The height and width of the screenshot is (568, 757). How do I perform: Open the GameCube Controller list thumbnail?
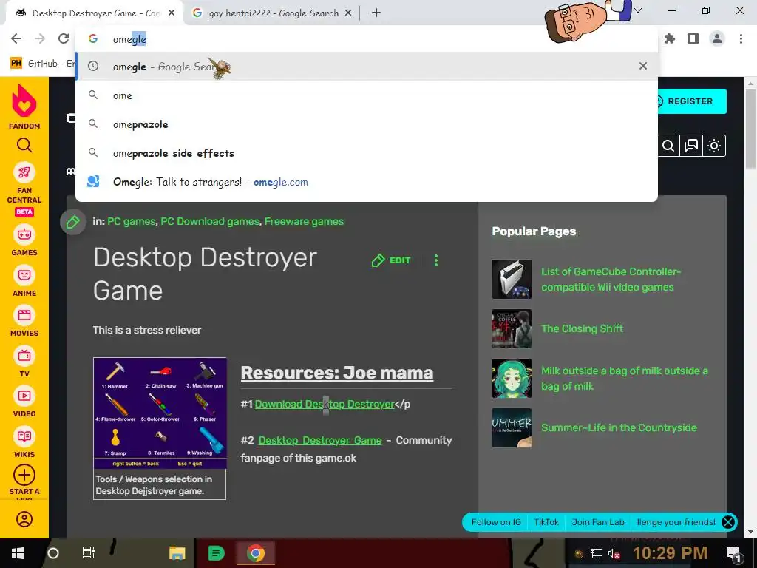(512, 279)
